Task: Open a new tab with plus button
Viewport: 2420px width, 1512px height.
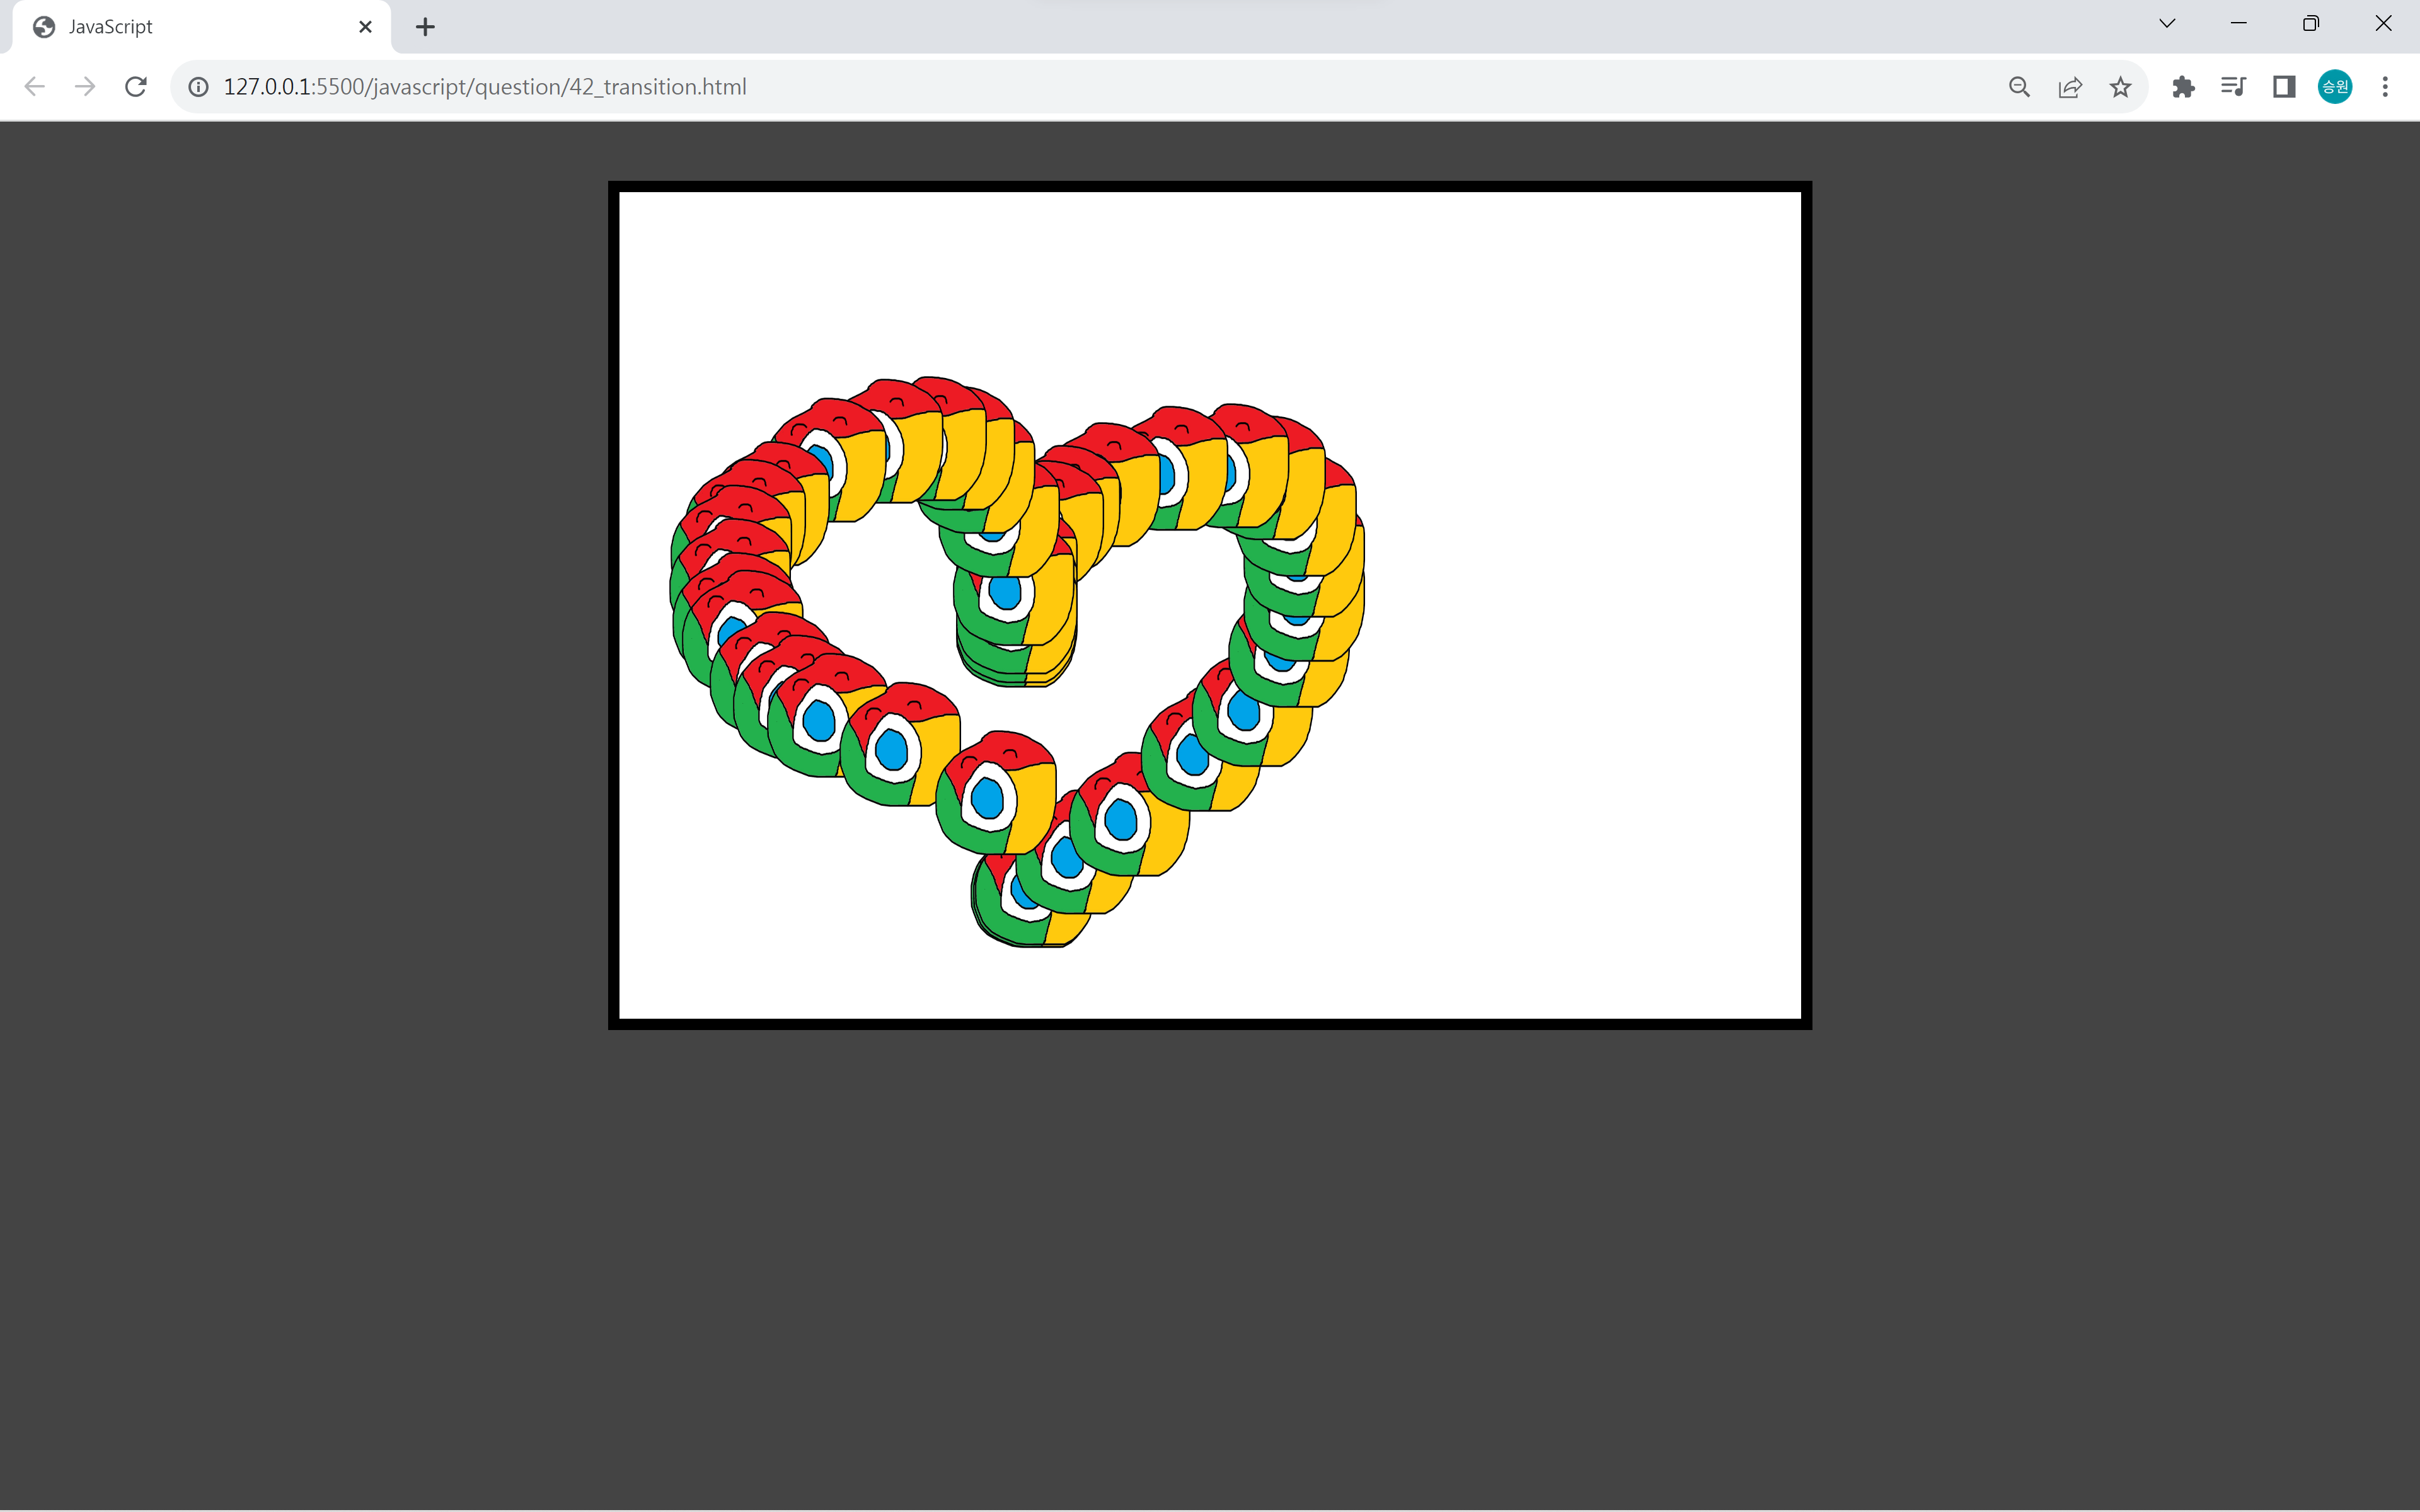Action: (425, 27)
